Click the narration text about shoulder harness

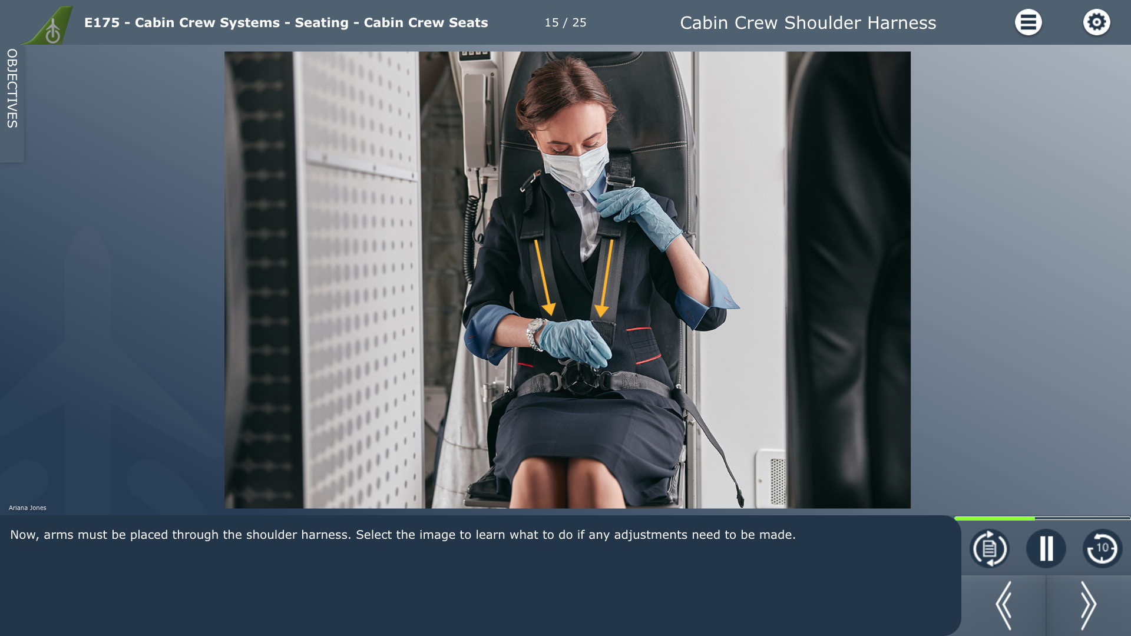point(403,535)
